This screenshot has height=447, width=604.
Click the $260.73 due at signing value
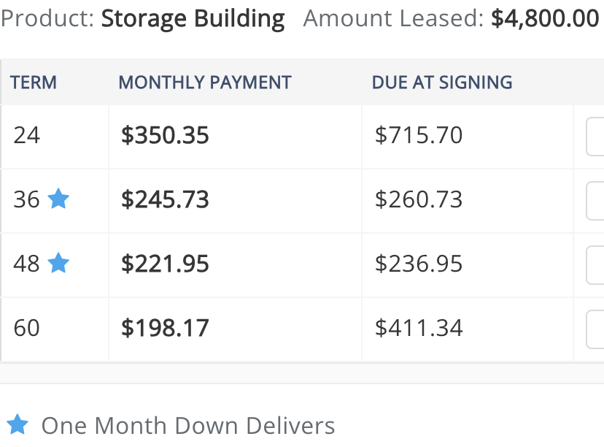pos(419,199)
